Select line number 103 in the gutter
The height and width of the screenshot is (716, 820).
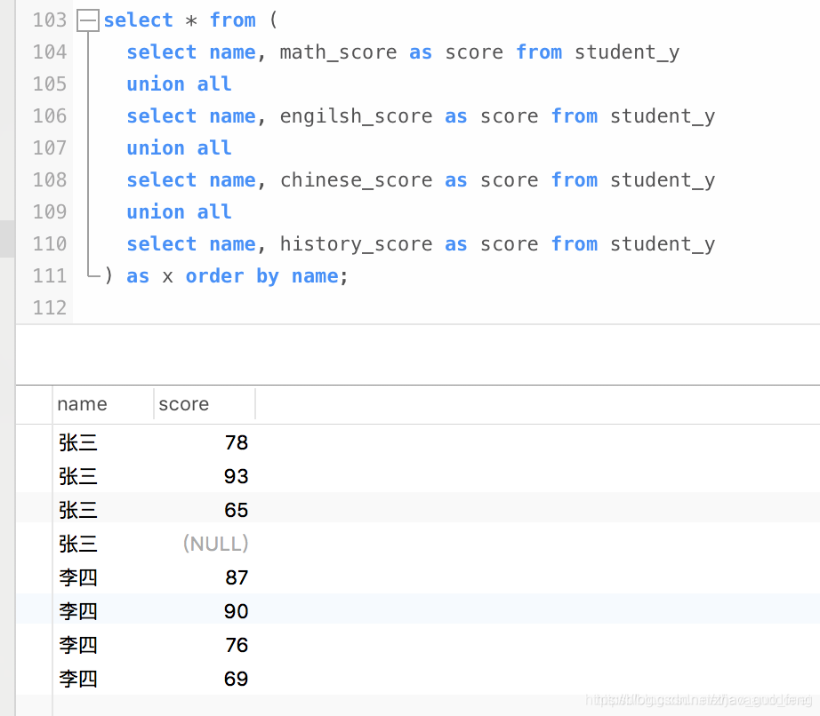coord(50,20)
